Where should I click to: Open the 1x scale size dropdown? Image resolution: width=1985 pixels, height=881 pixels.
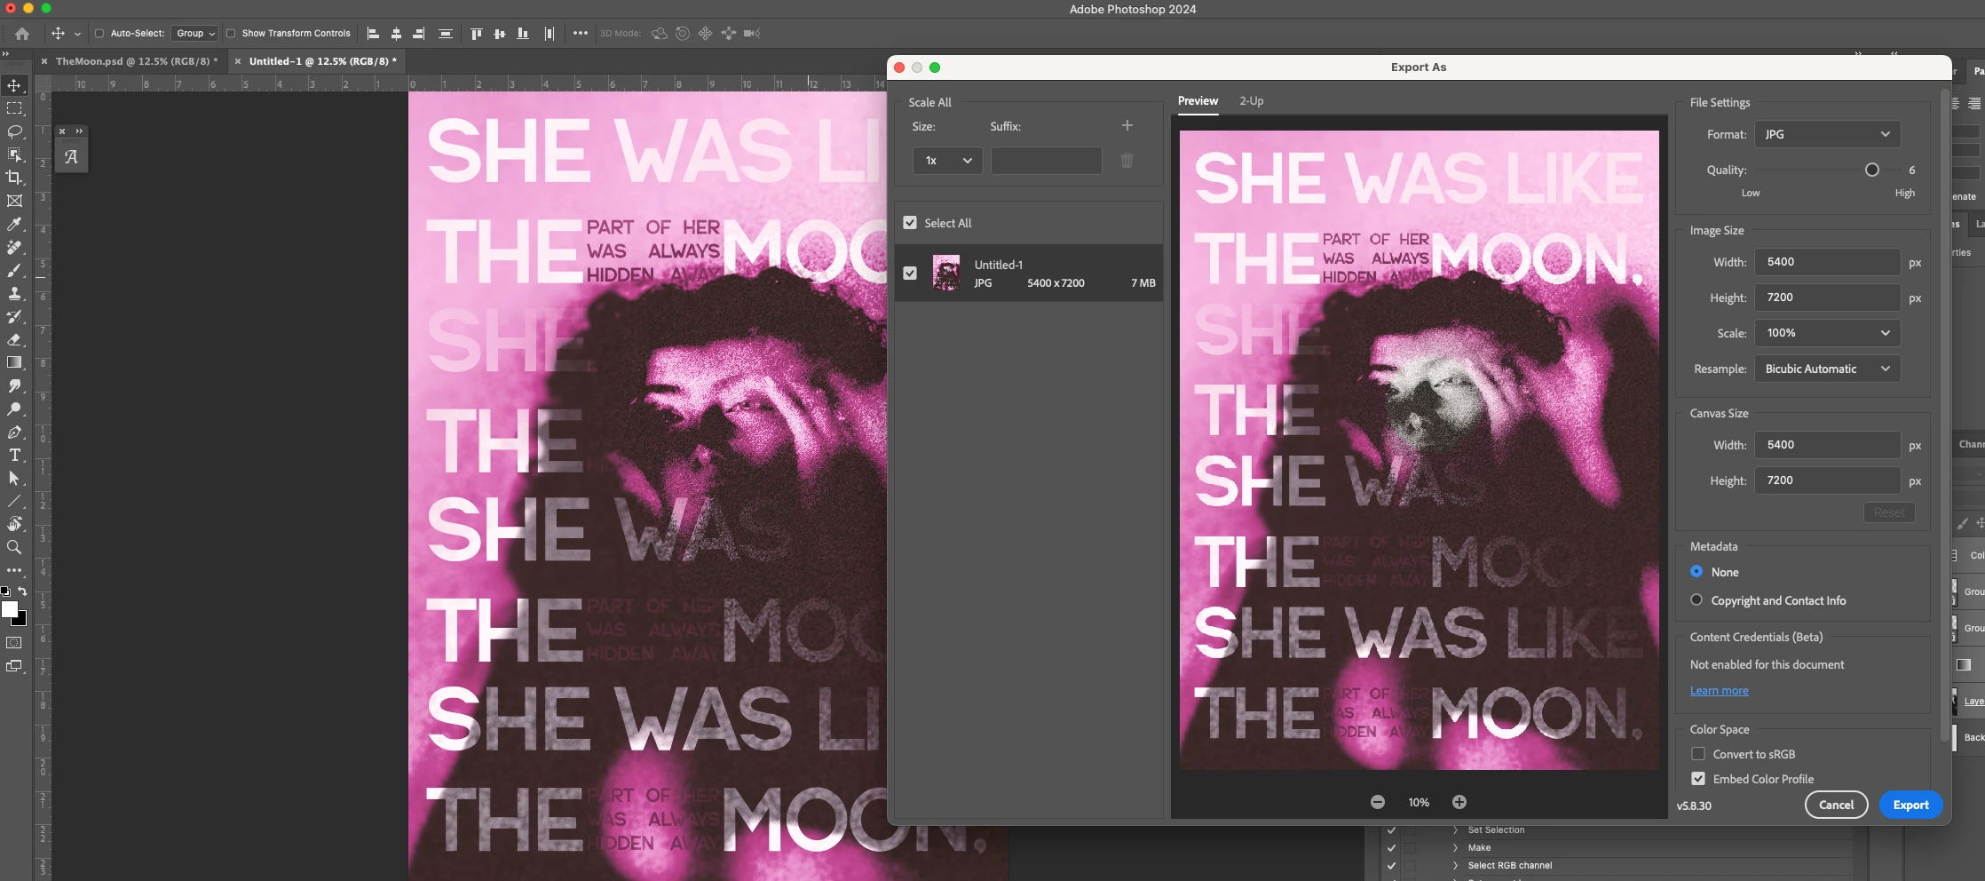tap(947, 161)
